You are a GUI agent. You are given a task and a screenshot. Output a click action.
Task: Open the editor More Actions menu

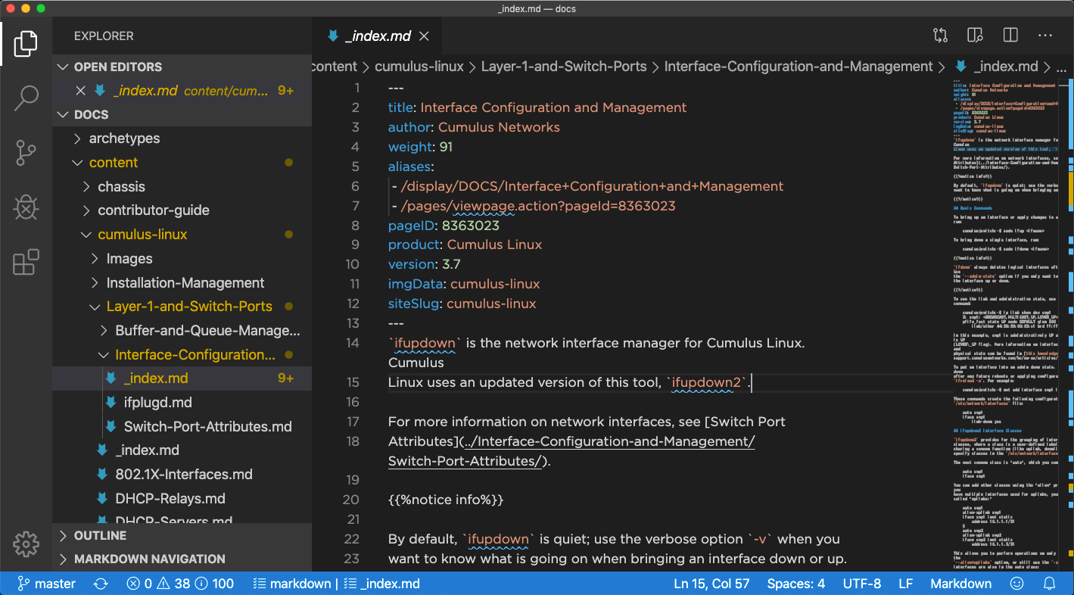1045,36
